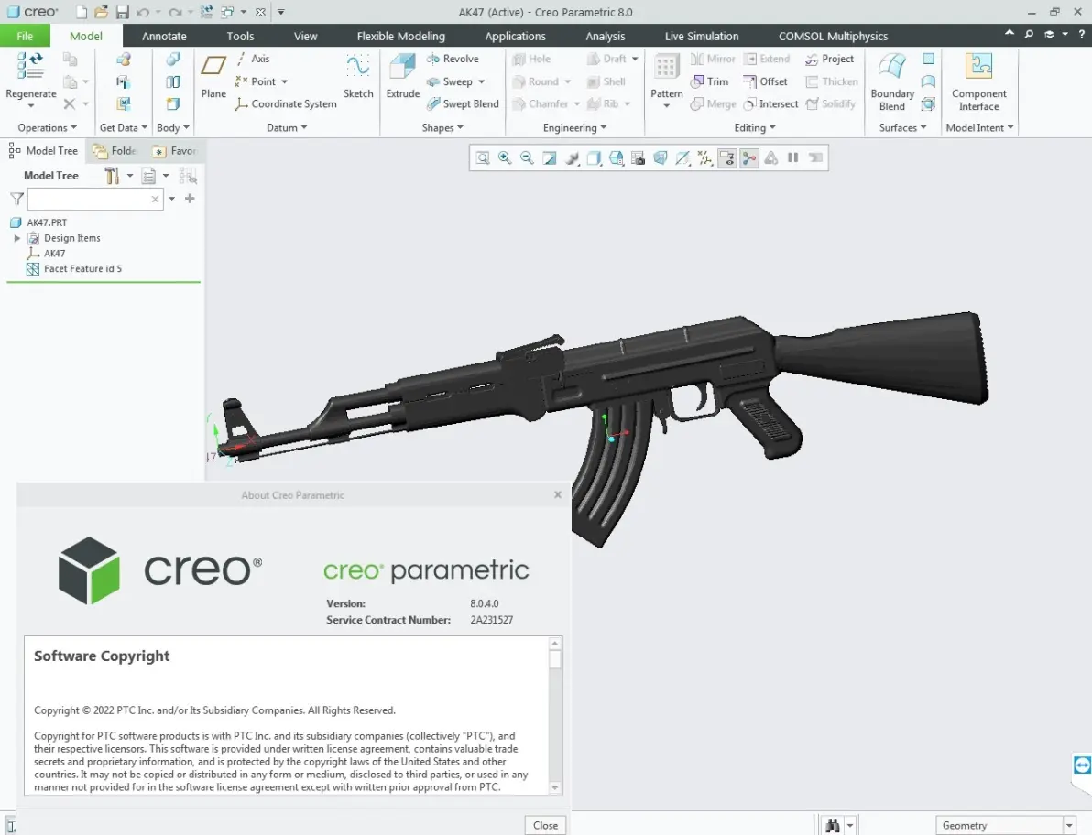Expand the Design Items tree node

(x=17, y=238)
